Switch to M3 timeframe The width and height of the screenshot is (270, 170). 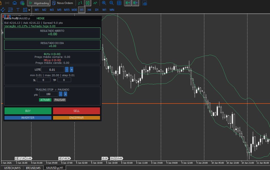52,10
